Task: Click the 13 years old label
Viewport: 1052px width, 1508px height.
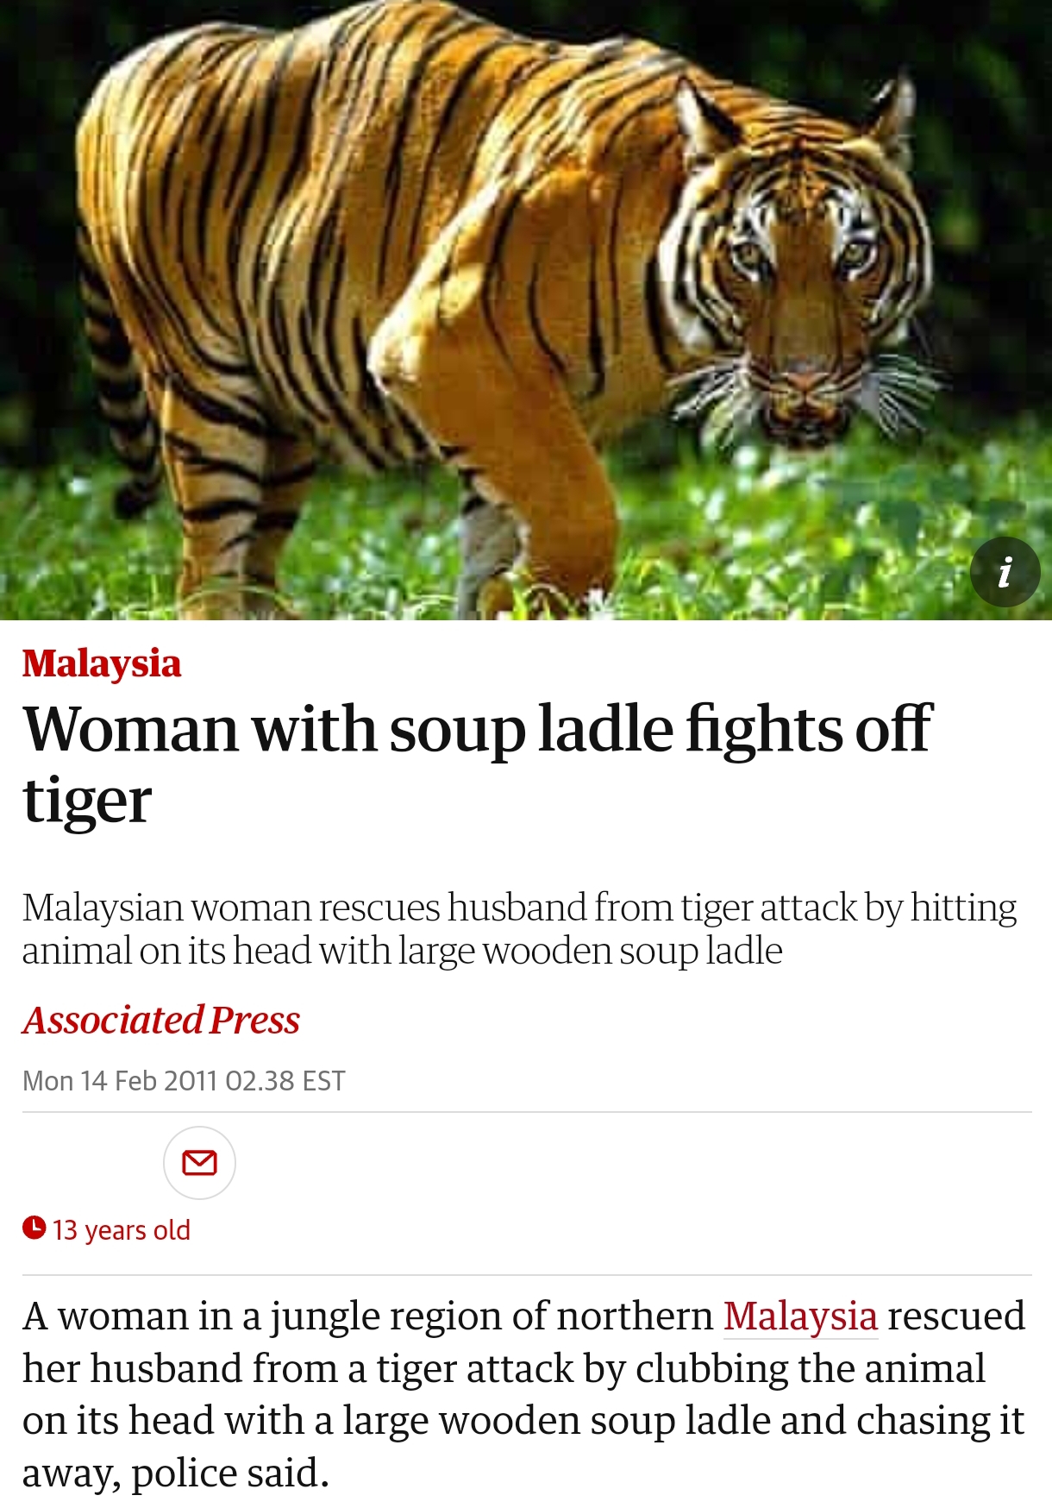Action: [x=121, y=1229]
